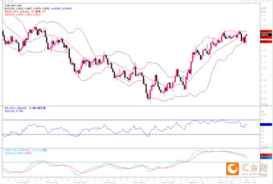Click the upper Bollinger band red price tag
The image size is (273, 184).
point(266,32)
